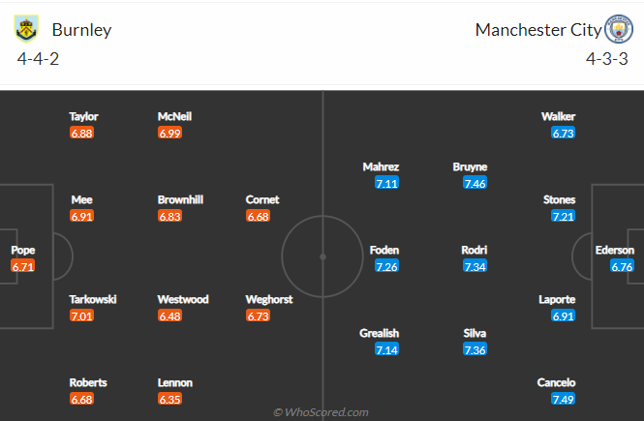Click player Mahrez's name
The image size is (644, 421).
tap(381, 167)
